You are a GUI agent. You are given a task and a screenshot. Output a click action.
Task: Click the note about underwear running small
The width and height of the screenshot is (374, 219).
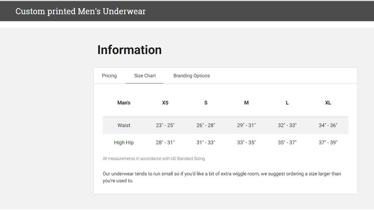point(222,177)
